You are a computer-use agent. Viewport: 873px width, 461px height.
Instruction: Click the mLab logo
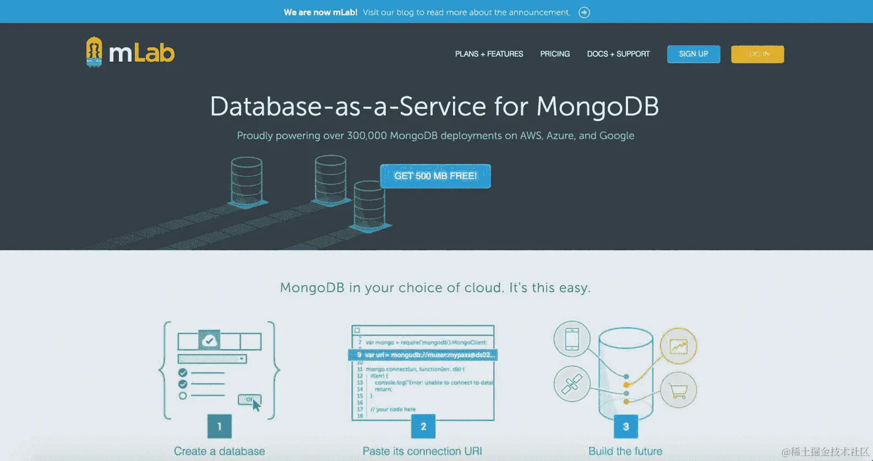[130, 52]
